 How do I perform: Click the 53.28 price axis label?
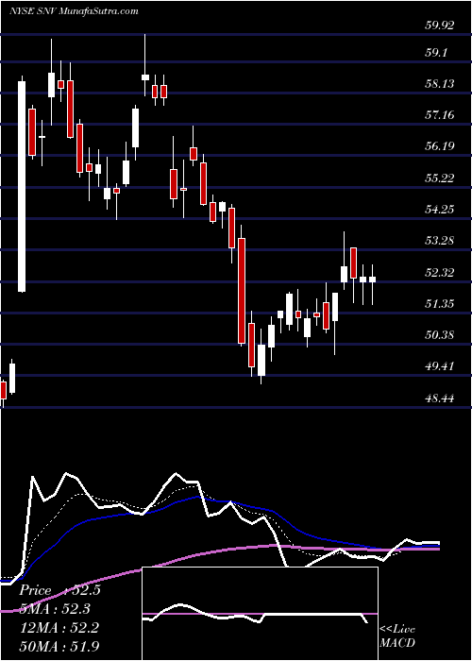tap(439, 241)
